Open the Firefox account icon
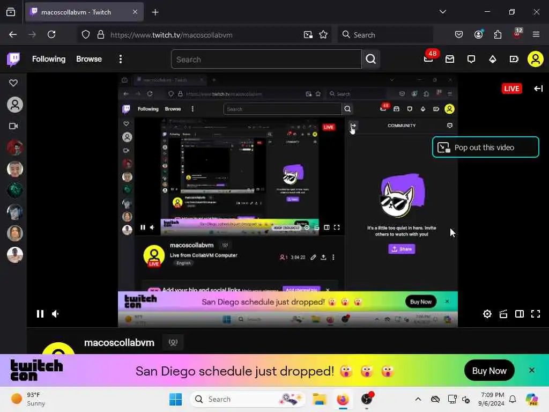 (x=479, y=35)
